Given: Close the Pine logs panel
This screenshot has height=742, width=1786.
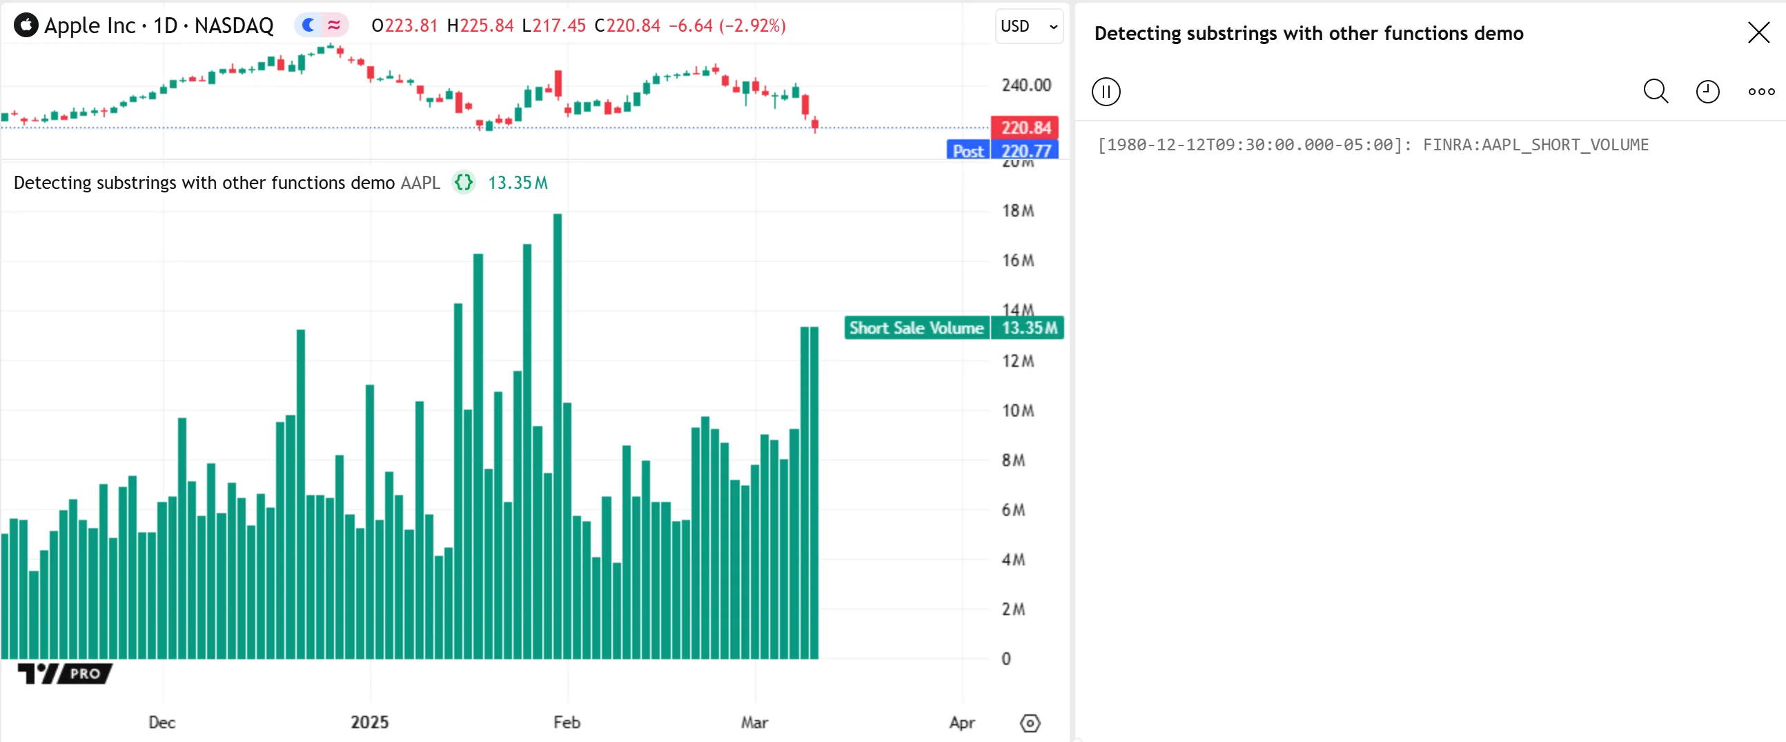Looking at the screenshot, I should pos(1758,32).
